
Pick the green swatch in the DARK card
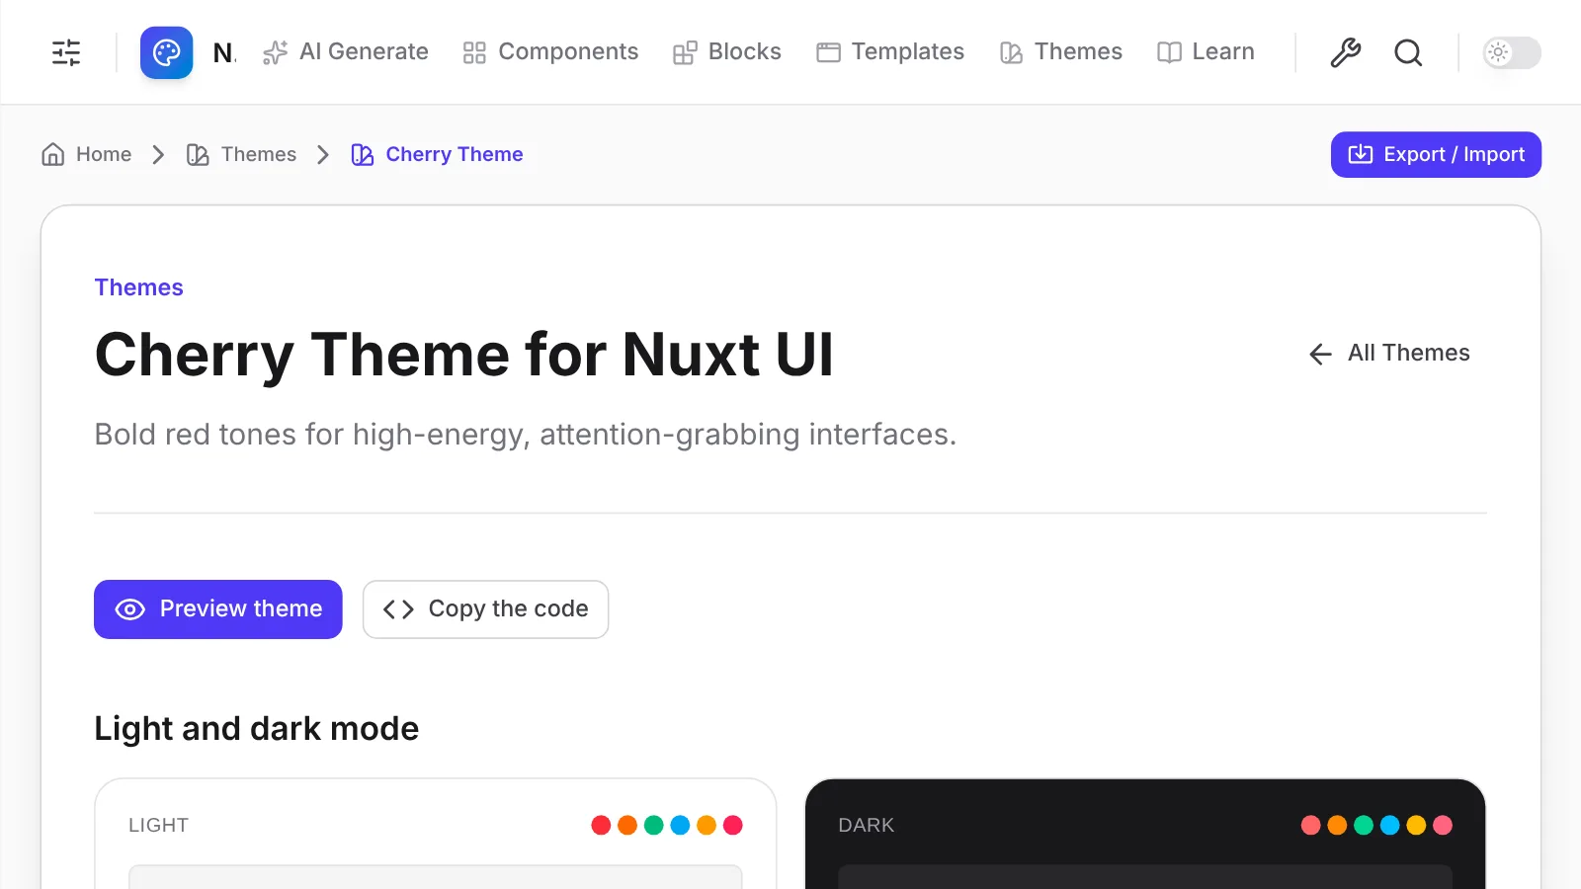point(1364,825)
